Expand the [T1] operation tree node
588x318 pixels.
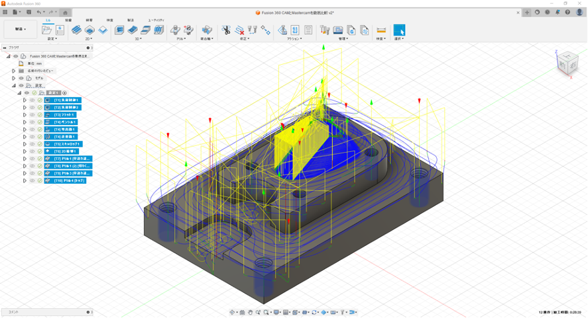25,100
